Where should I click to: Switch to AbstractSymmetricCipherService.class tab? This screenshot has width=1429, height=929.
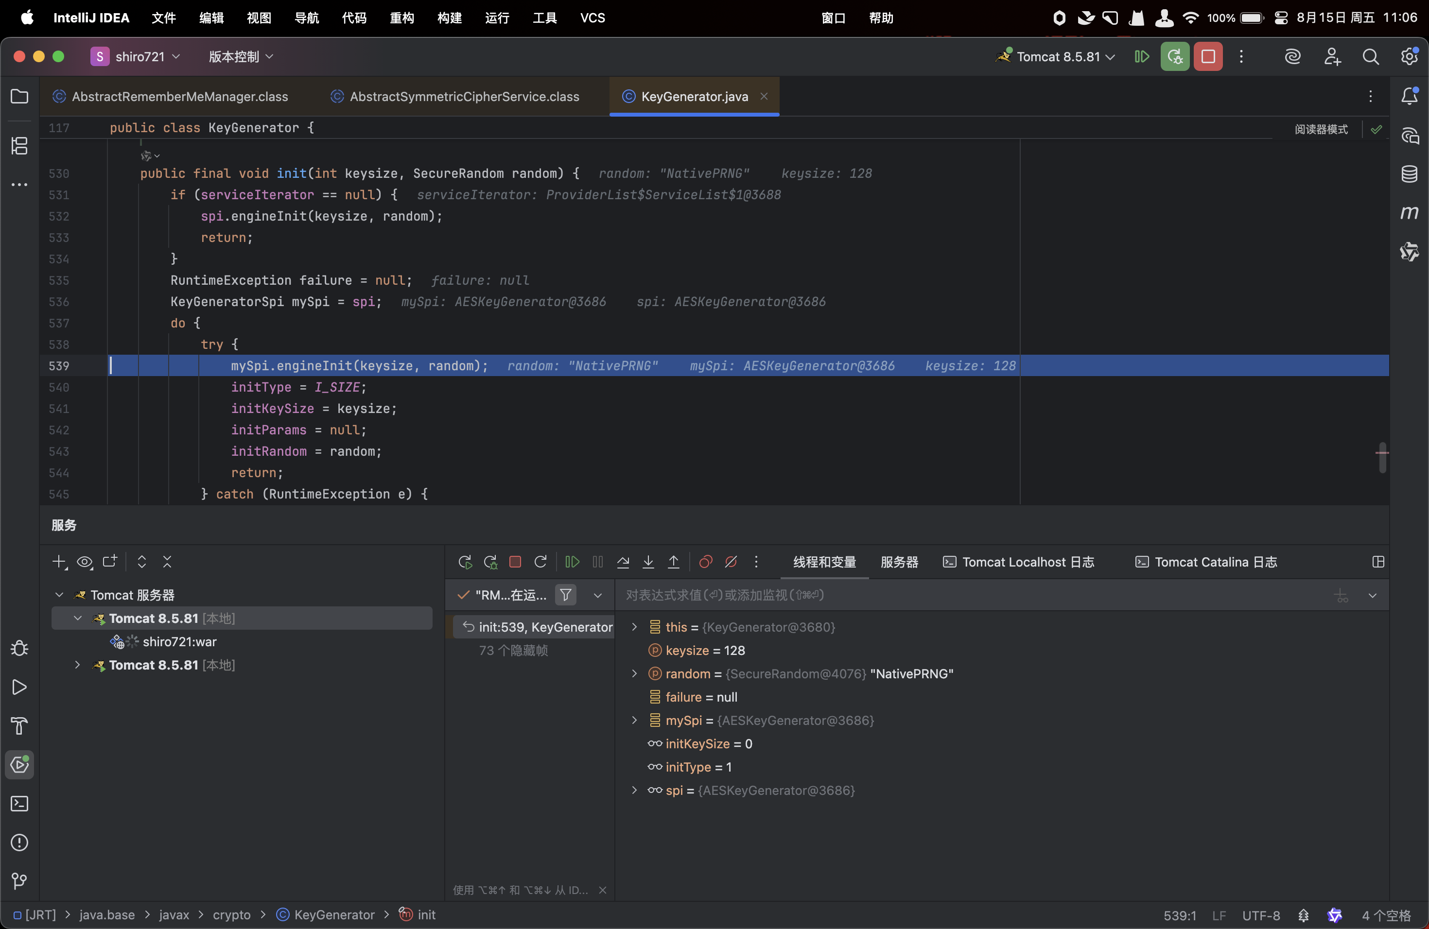coord(464,97)
